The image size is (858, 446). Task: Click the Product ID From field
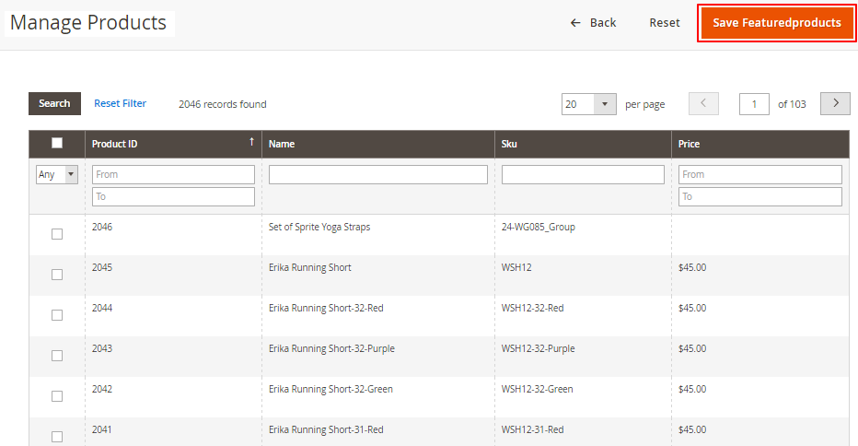[173, 174]
